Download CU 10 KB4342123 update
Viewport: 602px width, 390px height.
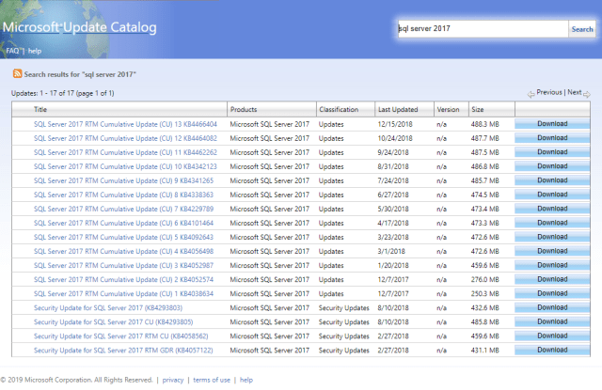pos(552,166)
